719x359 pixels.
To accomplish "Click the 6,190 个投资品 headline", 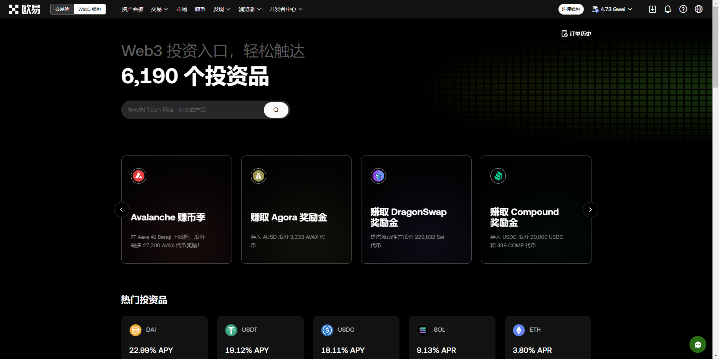I will (195, 76).
